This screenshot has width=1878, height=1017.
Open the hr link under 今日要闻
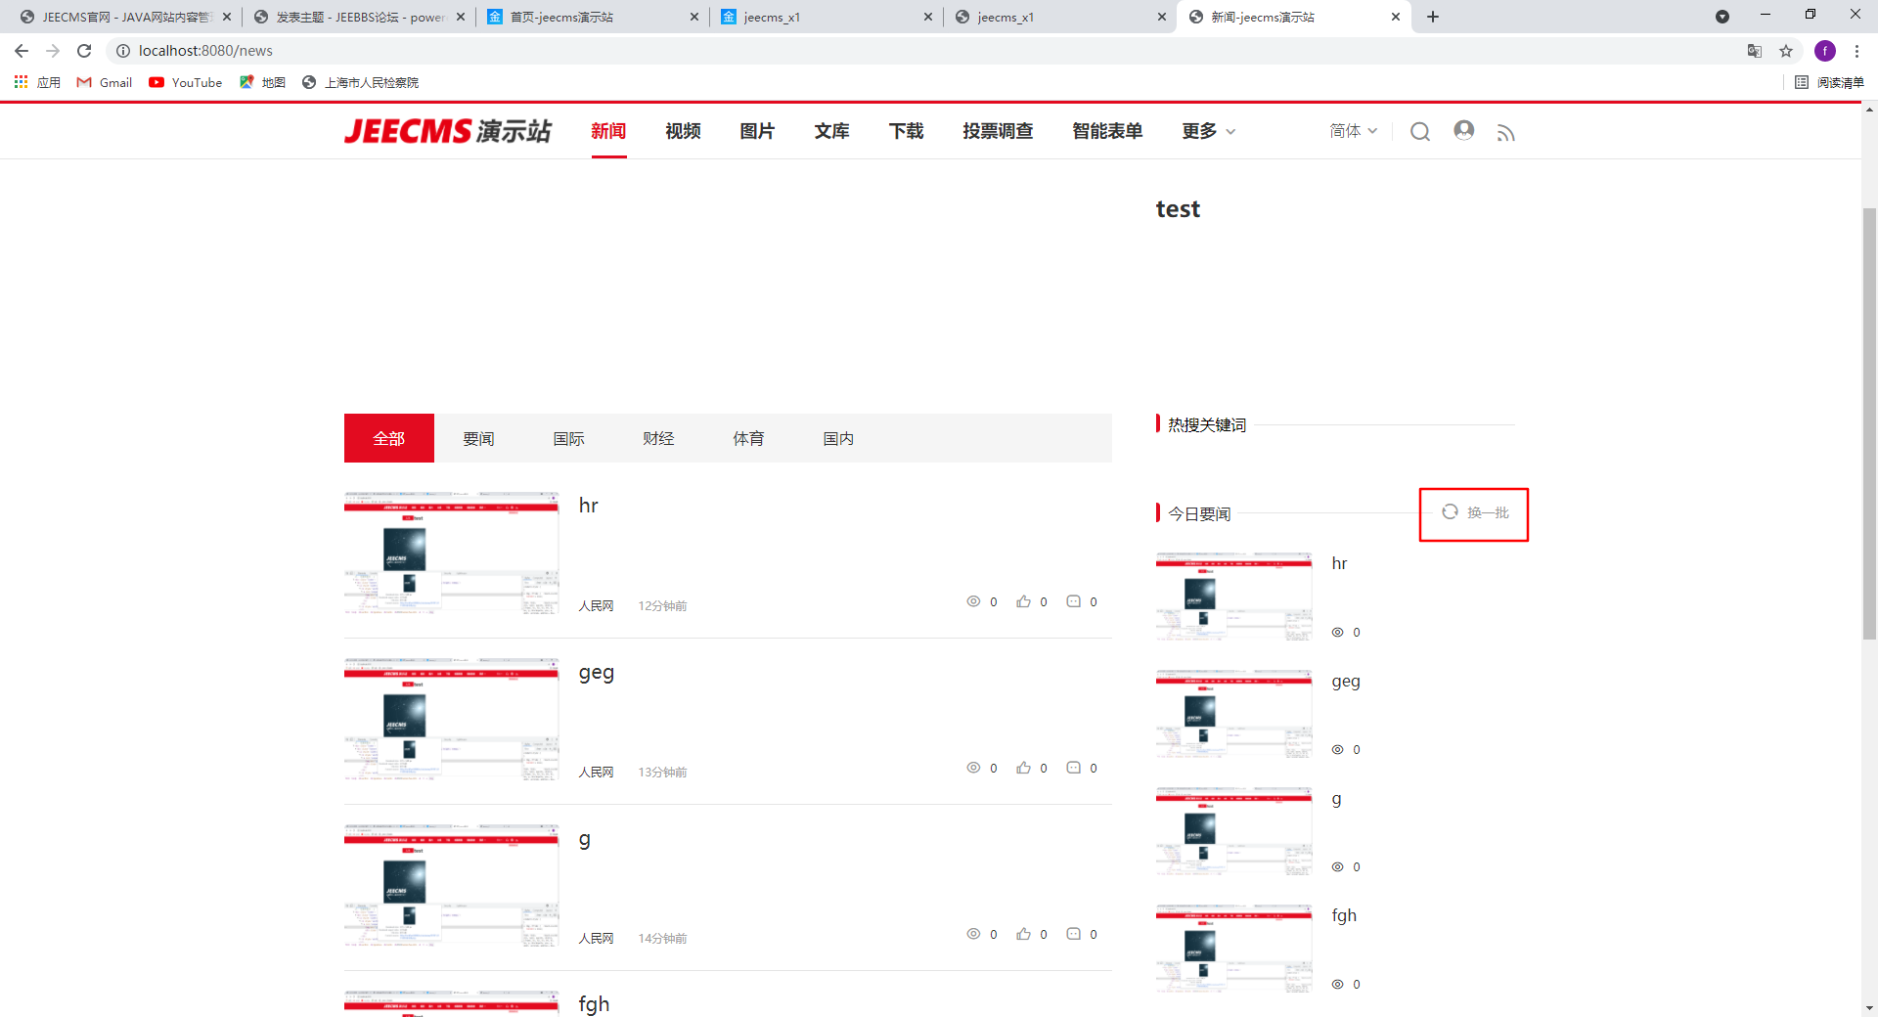[x=1339, y=563]
